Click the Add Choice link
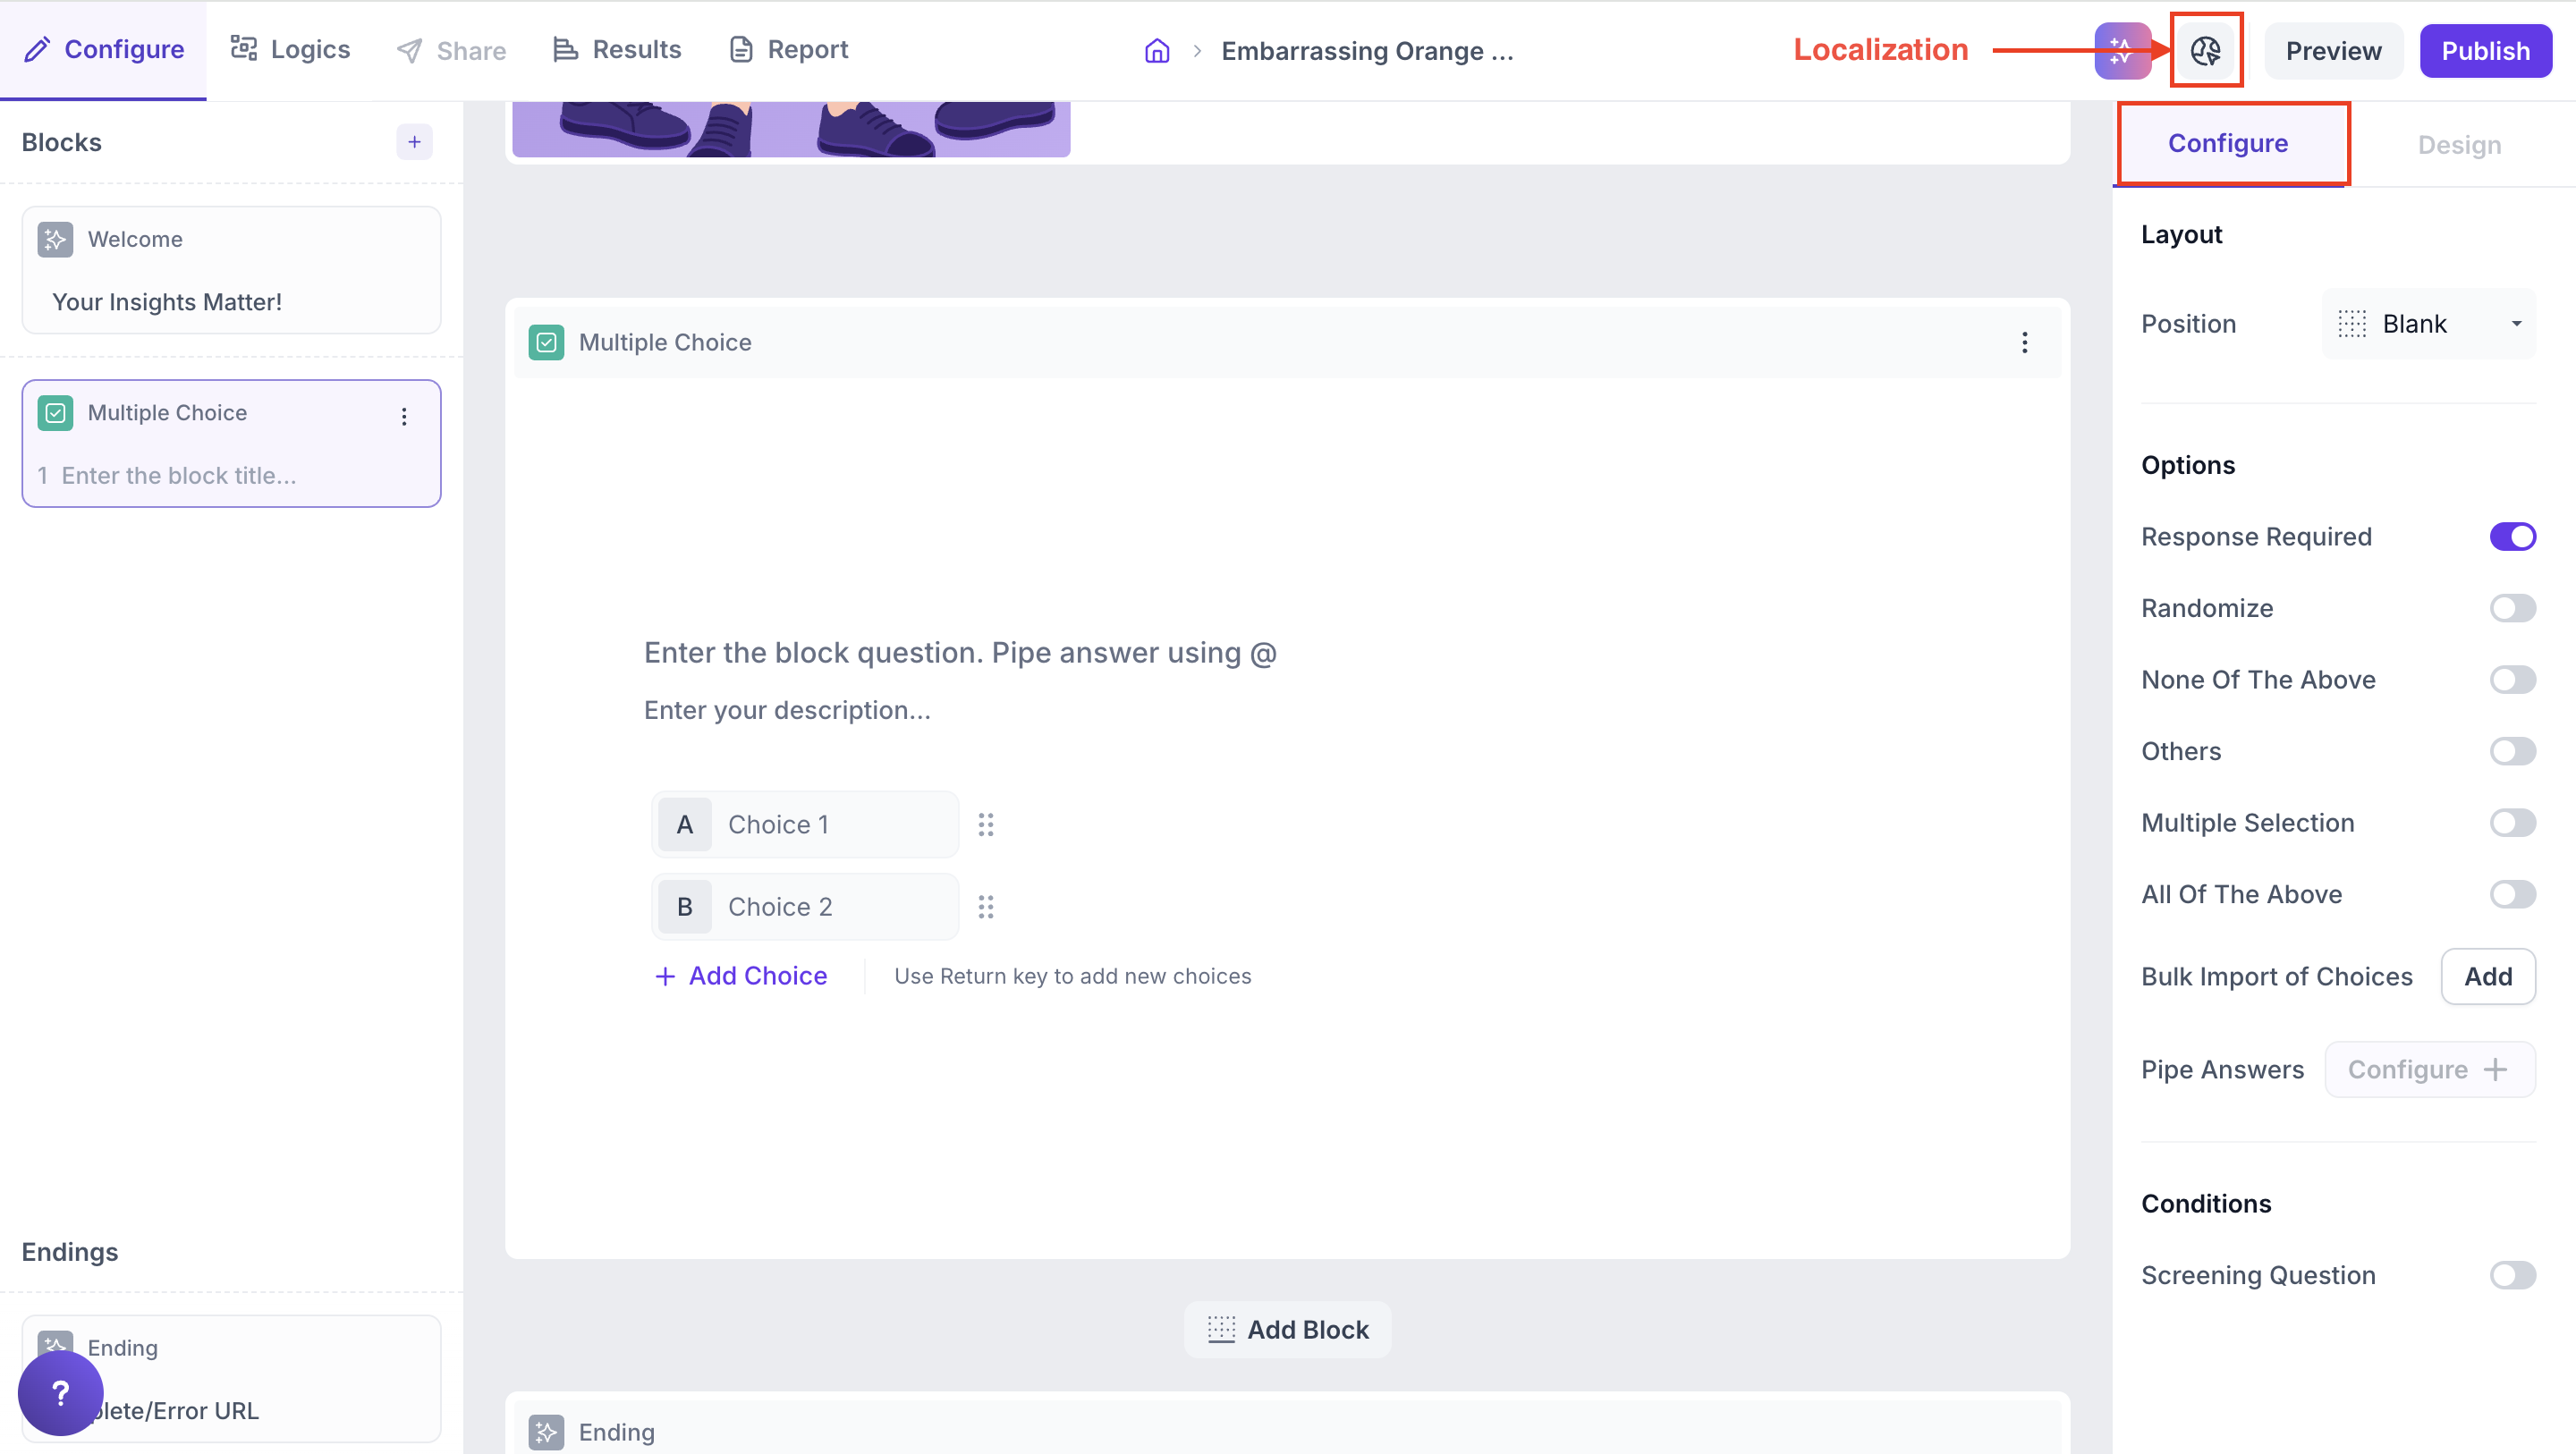The width and height of the screenshot is (2576, 1454). point(741,976)
